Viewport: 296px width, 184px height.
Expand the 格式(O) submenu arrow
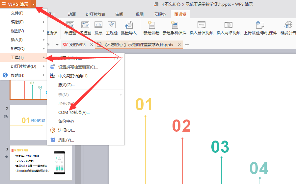click(44, 48)
